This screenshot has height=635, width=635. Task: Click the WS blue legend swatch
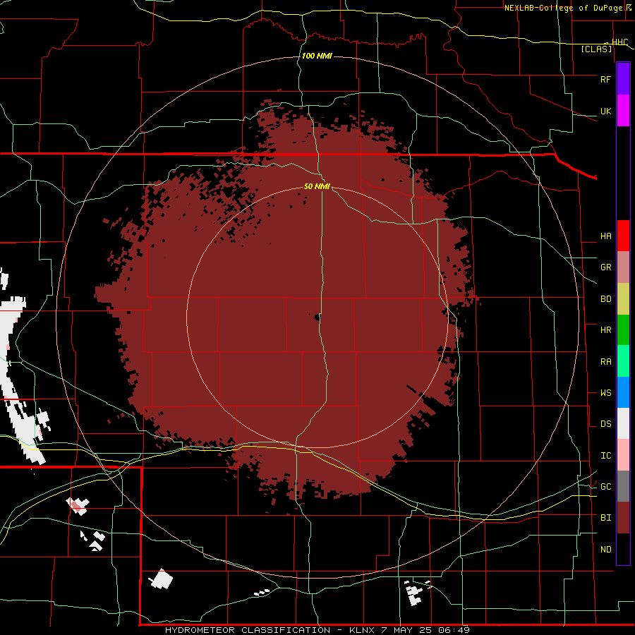623,392
